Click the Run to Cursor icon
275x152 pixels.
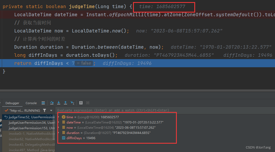(72, 103)
